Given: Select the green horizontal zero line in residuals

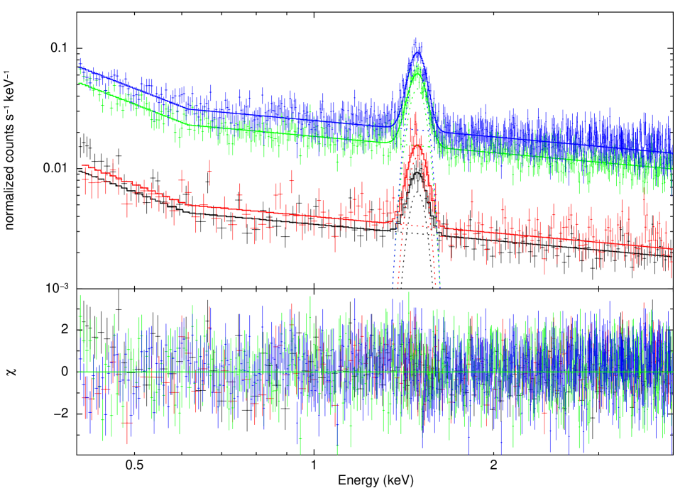Looking at the screenshot, I should [376, 372].
